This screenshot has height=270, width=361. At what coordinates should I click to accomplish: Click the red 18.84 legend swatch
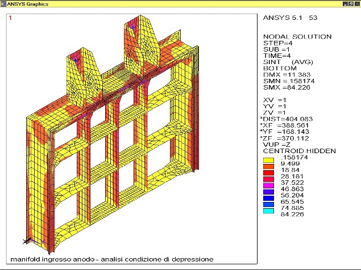[268, 173]
